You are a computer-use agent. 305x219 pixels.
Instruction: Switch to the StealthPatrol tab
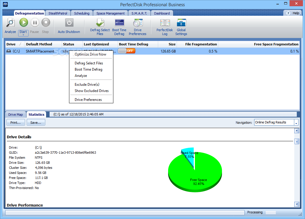[58, 13]
